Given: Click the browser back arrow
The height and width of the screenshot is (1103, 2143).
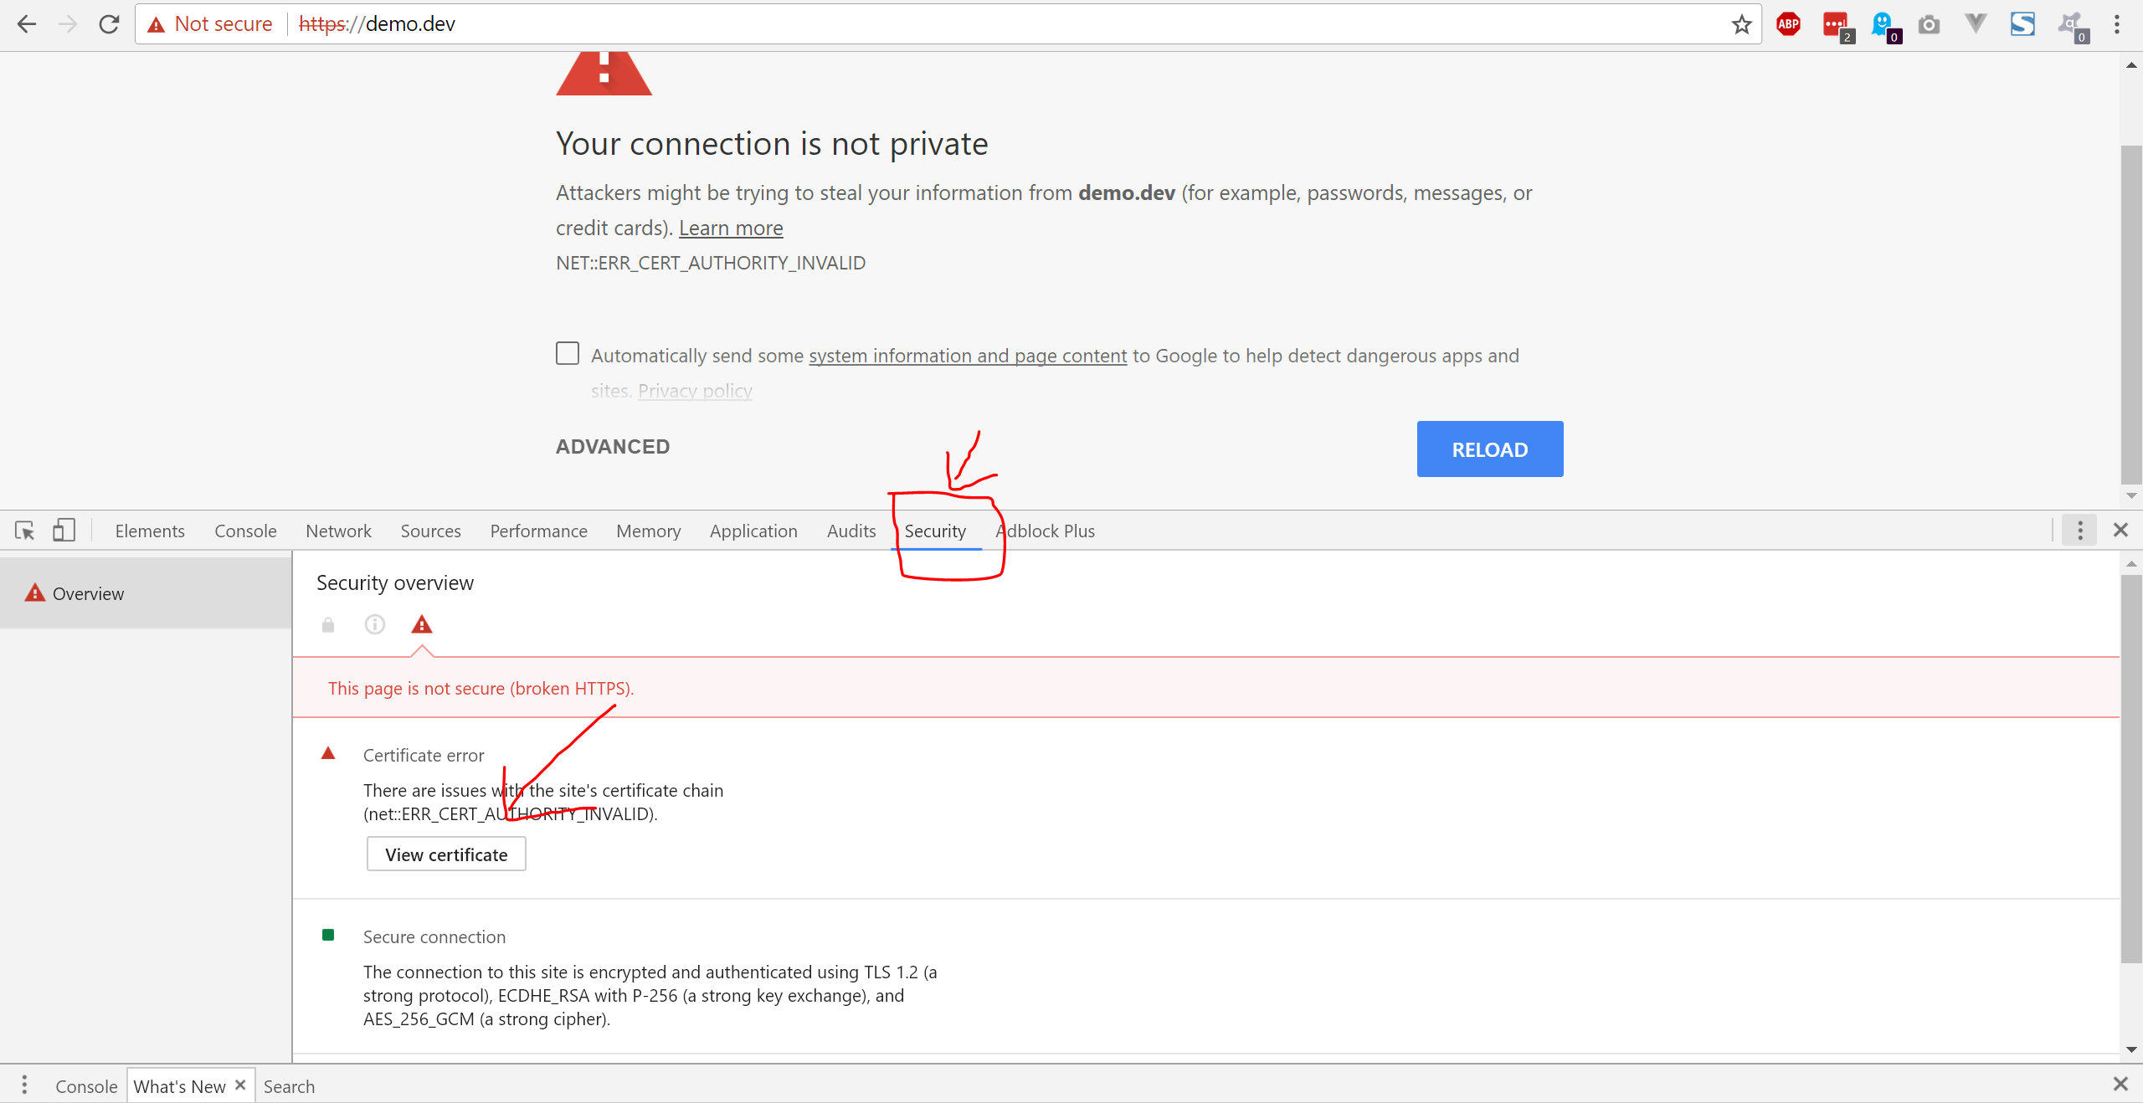Looking at the screenshot, I should coord(27,24).
